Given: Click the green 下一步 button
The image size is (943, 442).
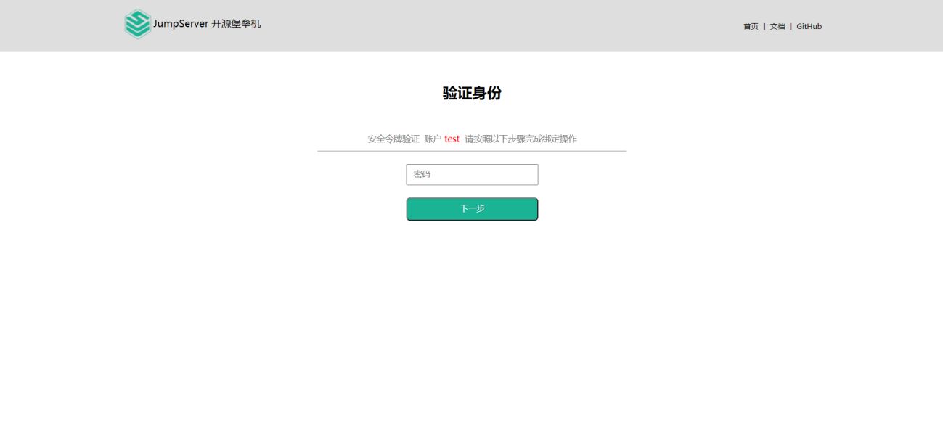Looking at the screenshot, I should coord(472,209).
